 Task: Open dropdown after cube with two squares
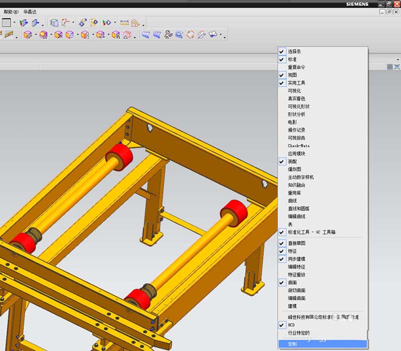[93, 34]
